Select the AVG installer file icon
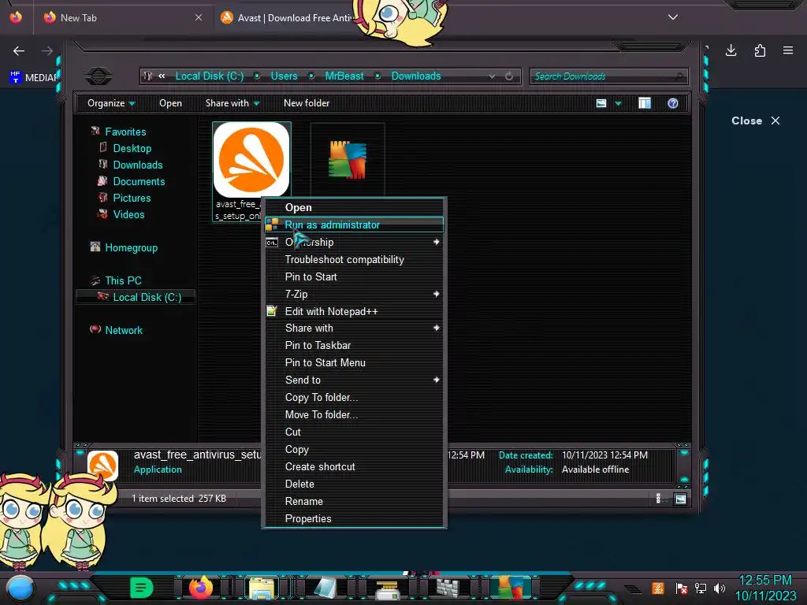807x605 pixels. click(348, 160)
